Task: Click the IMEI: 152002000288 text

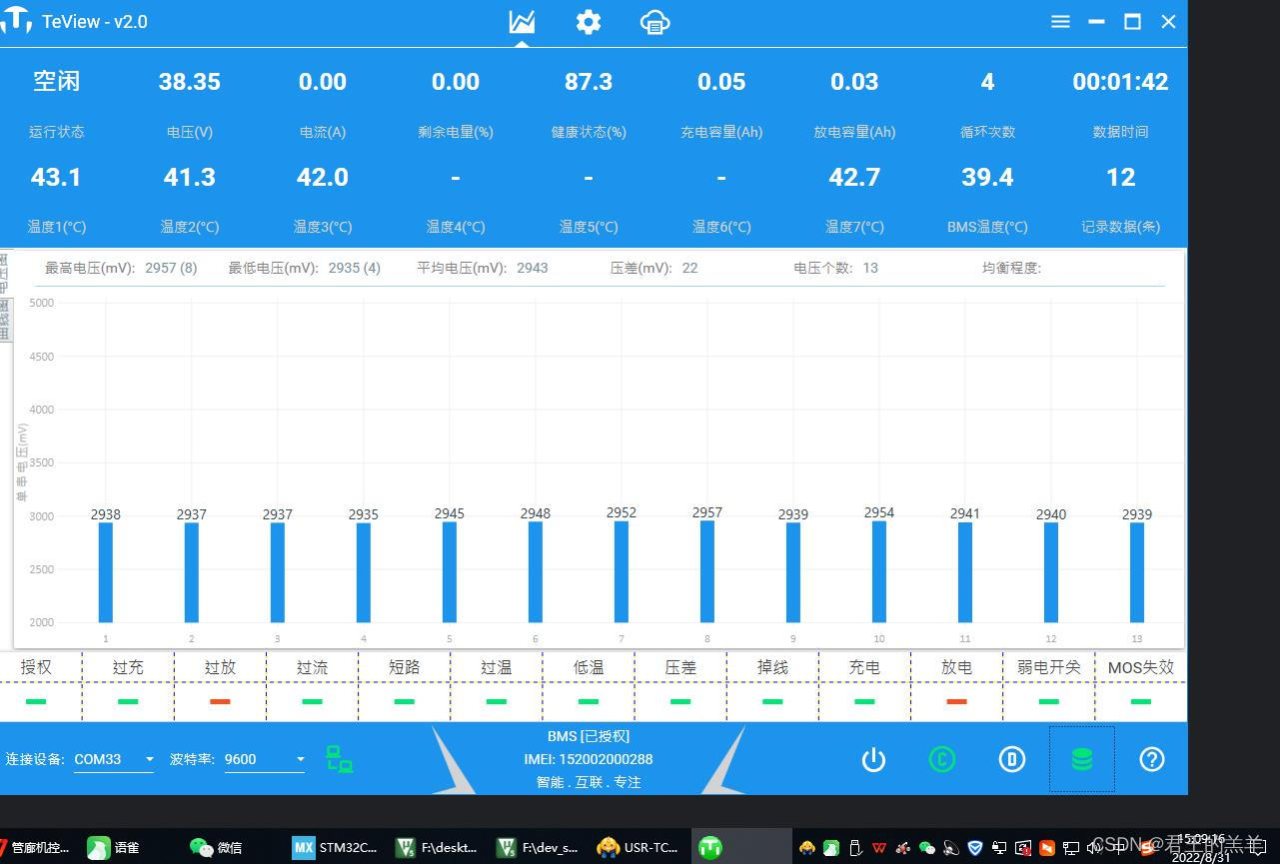Action: pos(589,759)
